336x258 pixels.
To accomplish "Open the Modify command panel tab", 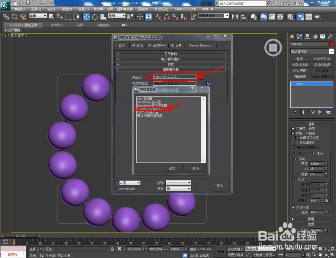I will pos(300,37).
